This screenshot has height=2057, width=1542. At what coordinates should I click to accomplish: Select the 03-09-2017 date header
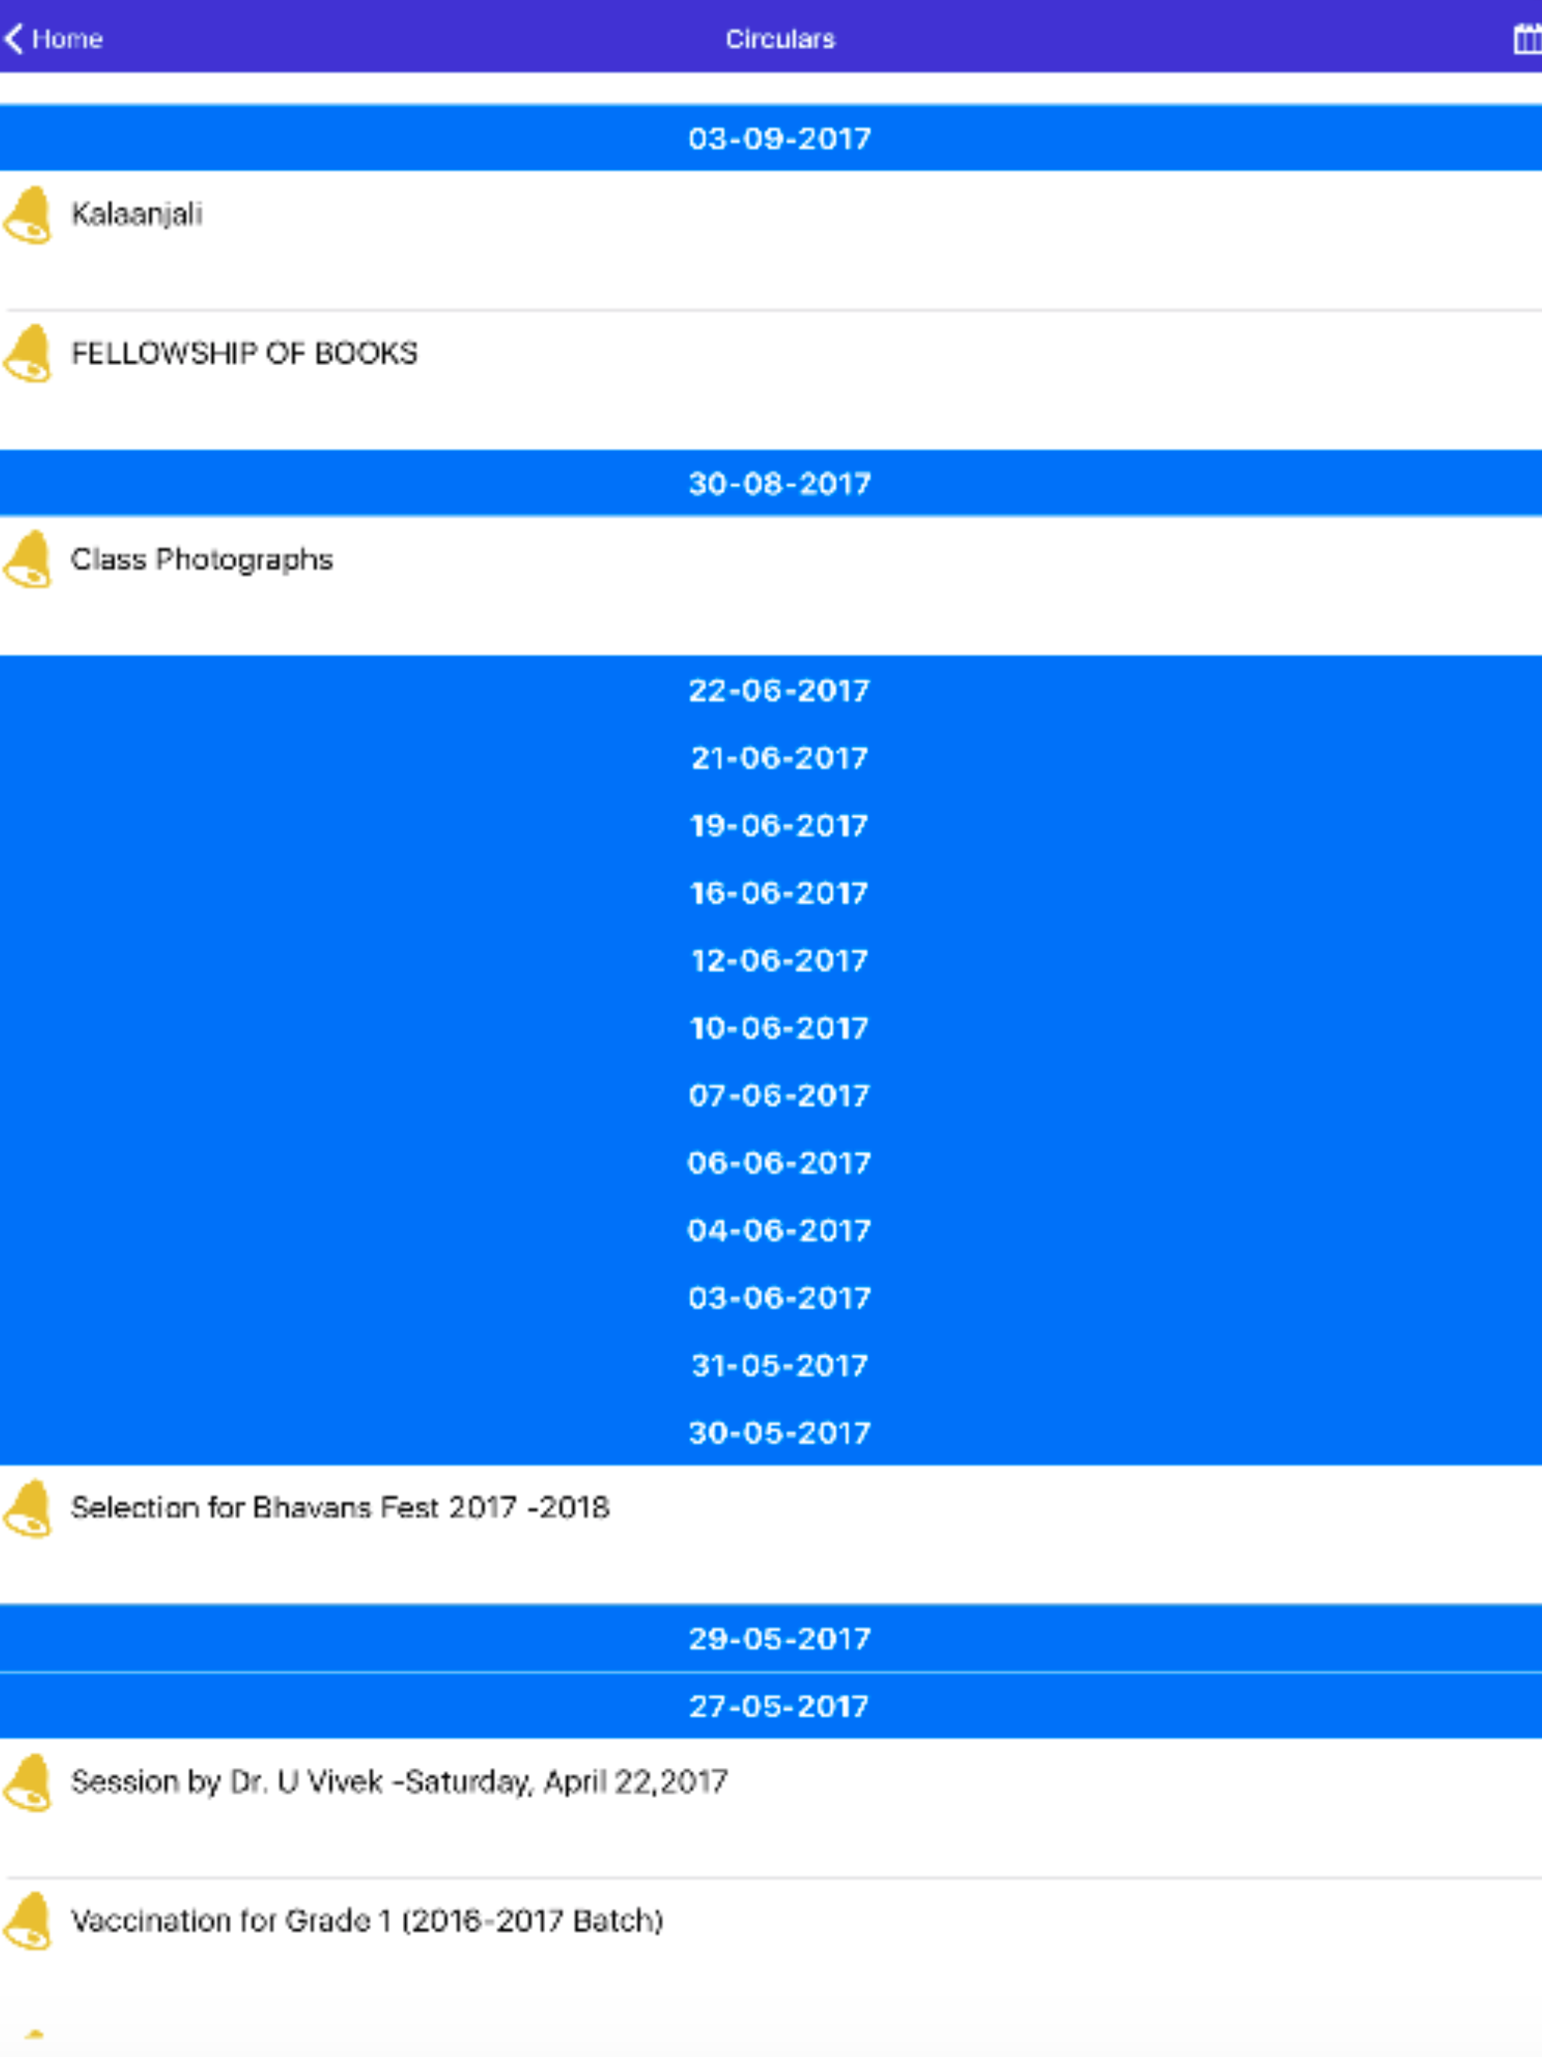(771, 139)
